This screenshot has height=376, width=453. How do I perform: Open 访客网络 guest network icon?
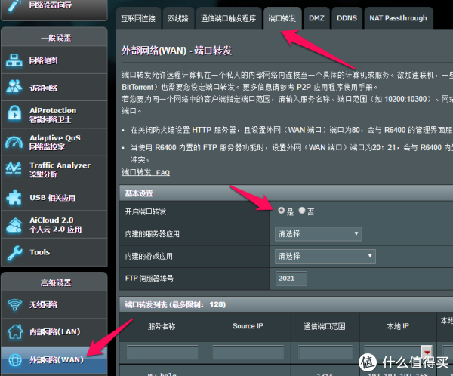(x=14, y=88)
